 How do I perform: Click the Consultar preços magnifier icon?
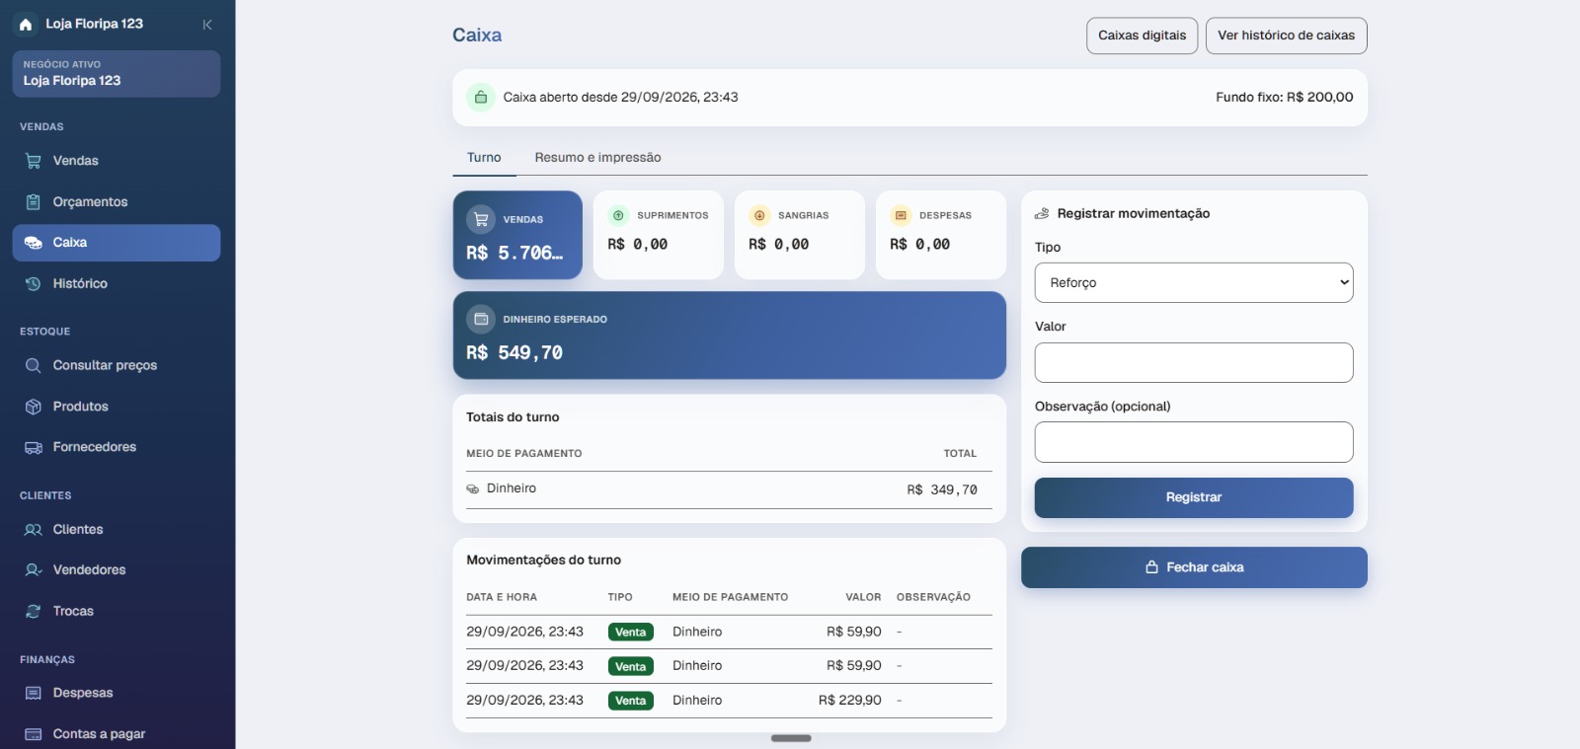pos(34,365)
